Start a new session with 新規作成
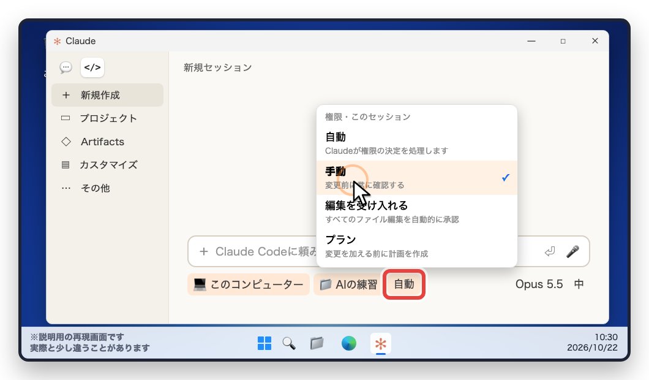The height and width of the screenshot is (380, 649). point(108,95)
